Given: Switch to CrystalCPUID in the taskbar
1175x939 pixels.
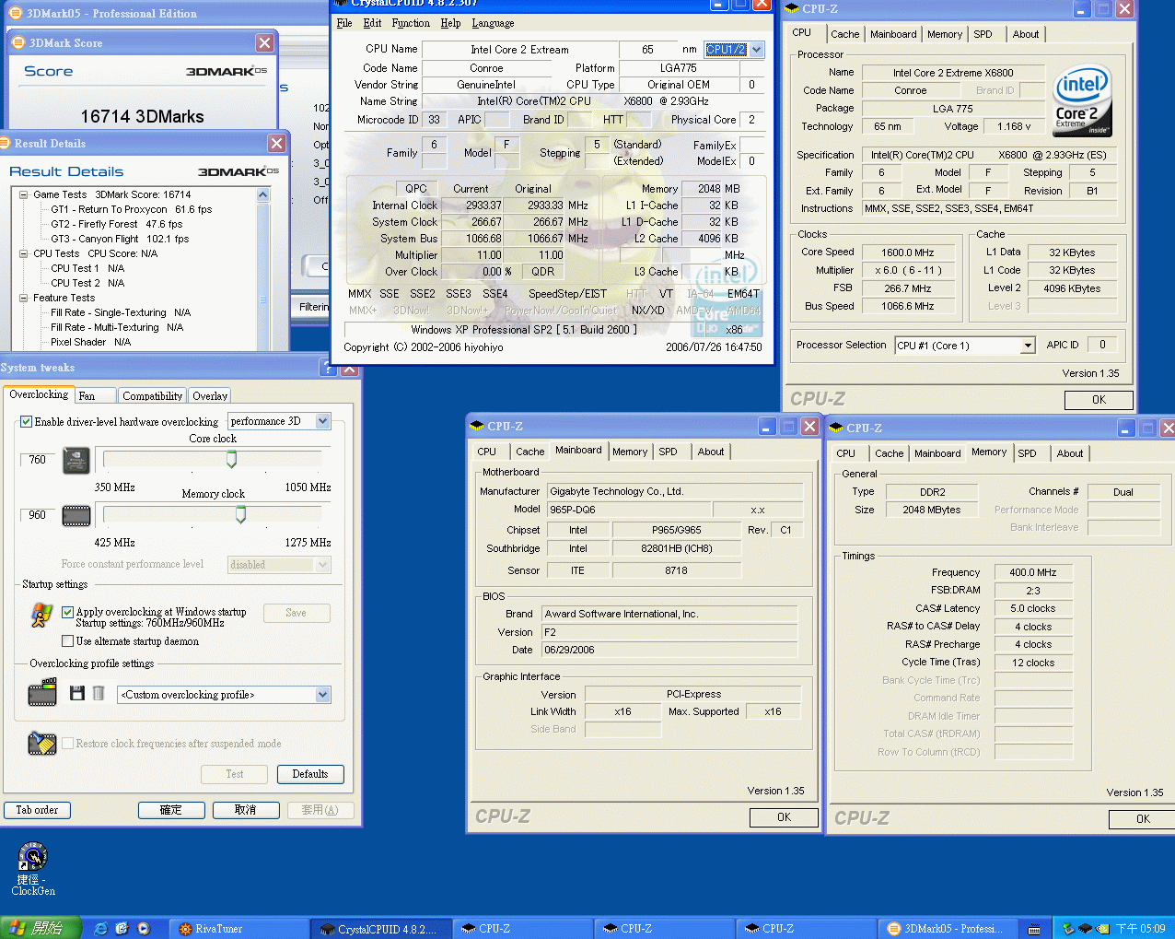Looking at the screenshot, I should pyautogui.click(x=382, y=929).
